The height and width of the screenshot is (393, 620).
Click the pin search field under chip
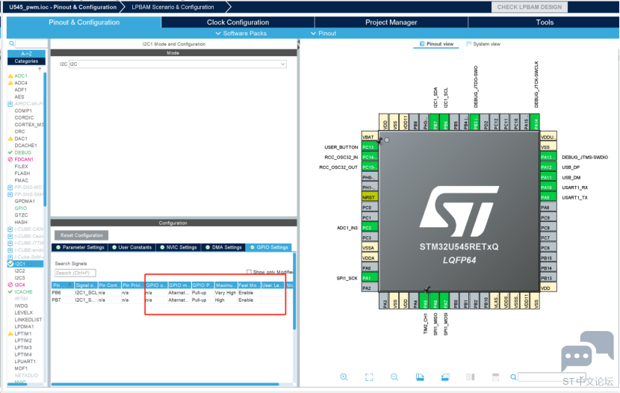click(551, 377)
